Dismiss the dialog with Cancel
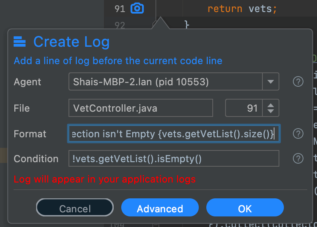 tap(75, 207)
